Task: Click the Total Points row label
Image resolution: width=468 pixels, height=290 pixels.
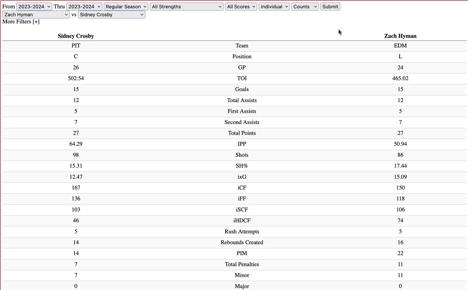Action: [242, 133]
